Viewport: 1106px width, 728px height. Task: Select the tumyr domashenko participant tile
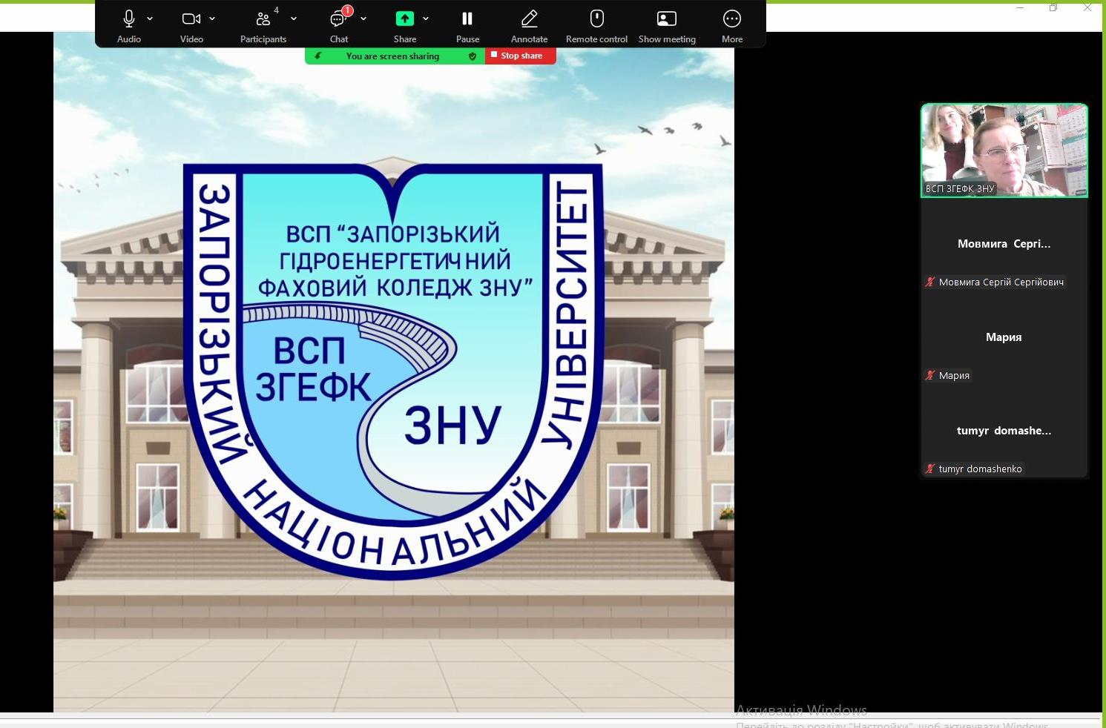[1004, 431]
